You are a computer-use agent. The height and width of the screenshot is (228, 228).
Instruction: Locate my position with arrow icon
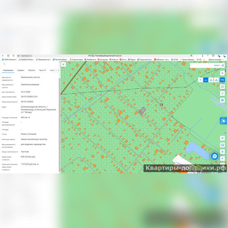coord(223,138)
